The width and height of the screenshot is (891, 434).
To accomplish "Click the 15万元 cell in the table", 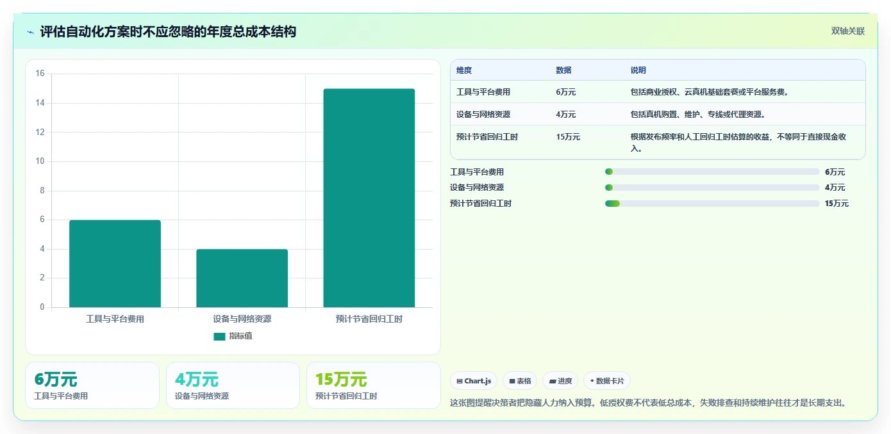I will click(568, 137).
